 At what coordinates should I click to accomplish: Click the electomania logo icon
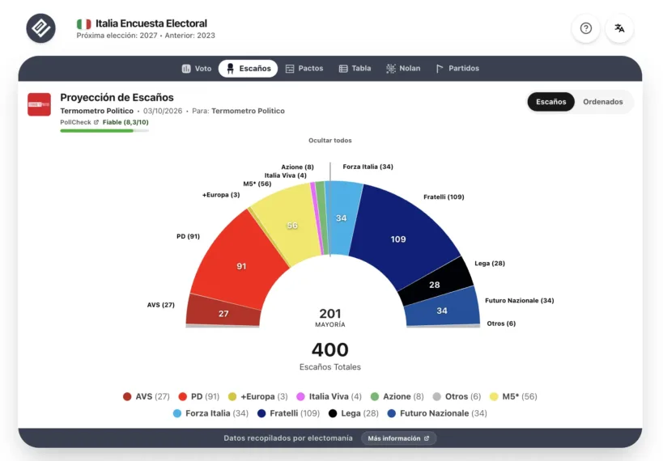pos(41,28)
